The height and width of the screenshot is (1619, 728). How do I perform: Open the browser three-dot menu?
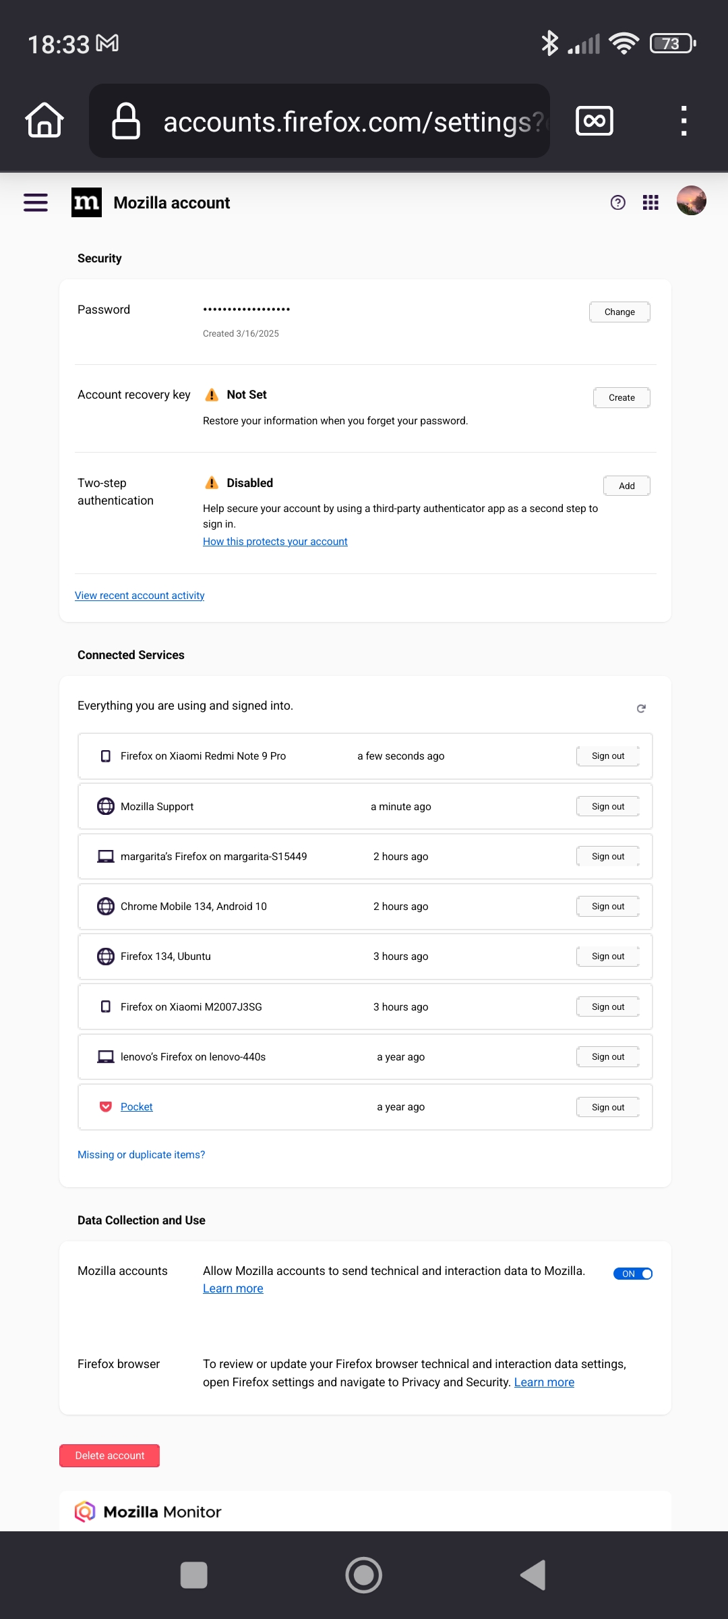tap(684, 121)
